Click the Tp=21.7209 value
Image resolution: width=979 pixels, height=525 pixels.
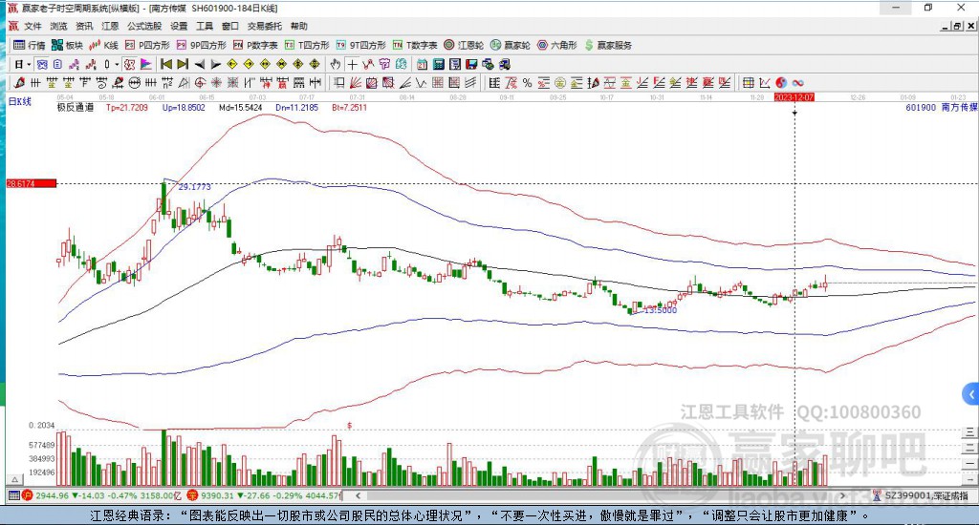(x=127, y=107)
